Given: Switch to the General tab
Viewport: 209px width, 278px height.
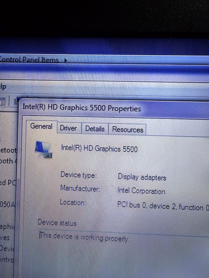Looking at the screenshot, I should pyautogui.click(x=42, y=126).
